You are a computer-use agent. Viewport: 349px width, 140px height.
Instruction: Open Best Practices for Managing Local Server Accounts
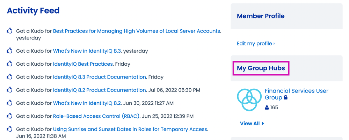click(x=137, y=31)
